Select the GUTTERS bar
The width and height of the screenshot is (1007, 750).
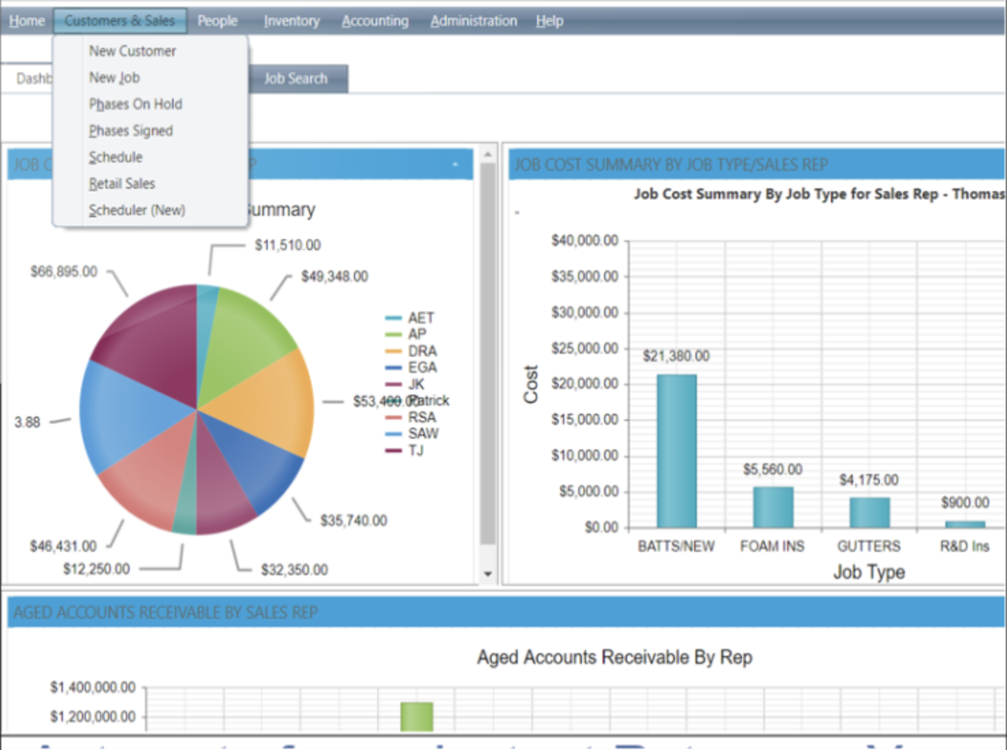click(x=870, y=512)
